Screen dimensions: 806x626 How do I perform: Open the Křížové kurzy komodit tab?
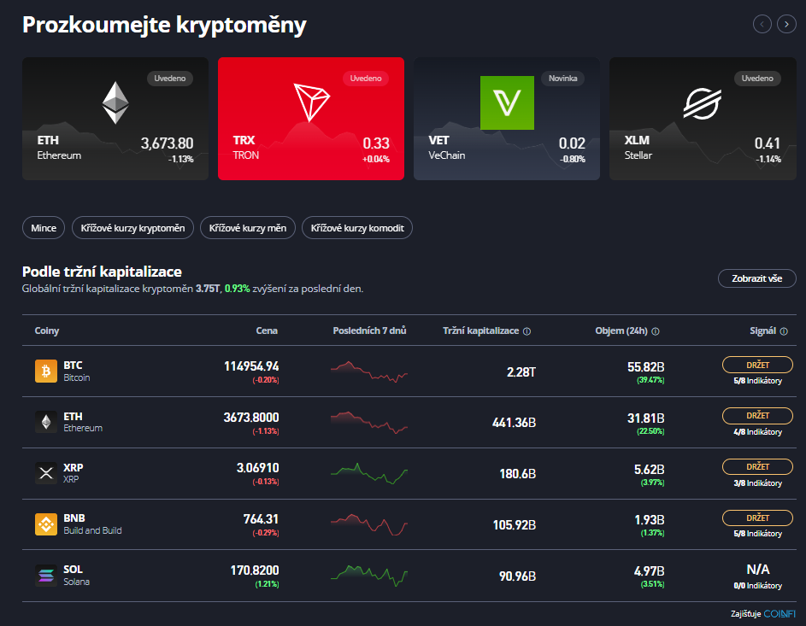357,228
